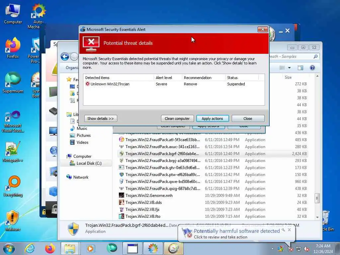Toggle the Explorer preview pane icon
Viewport: 340px width, 255px height.
coord(300,68)
